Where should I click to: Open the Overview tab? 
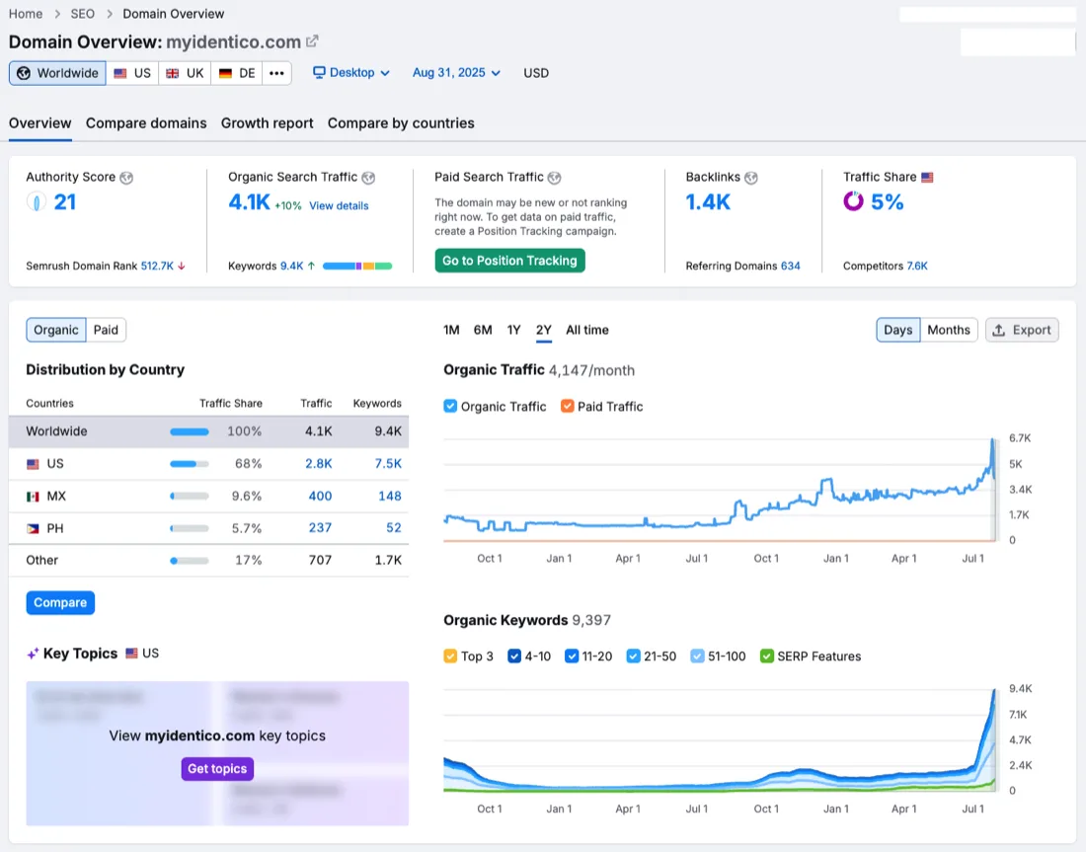tap(40, 123)
